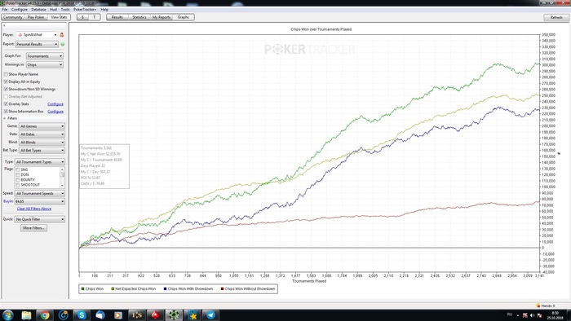Click Configure link next to Overlay Stats
This screenshot has width=571, height=321.
pyautogui.click(x=55, y=104)
